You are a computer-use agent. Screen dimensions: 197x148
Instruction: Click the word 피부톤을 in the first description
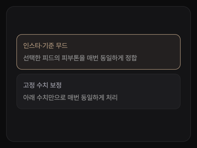(73, 58)
